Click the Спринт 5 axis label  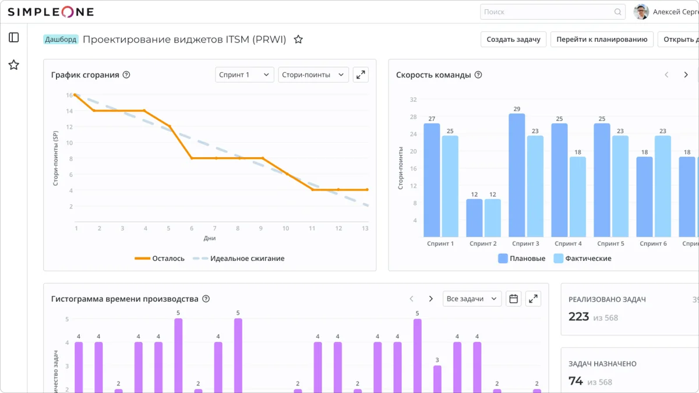[610, 243]
